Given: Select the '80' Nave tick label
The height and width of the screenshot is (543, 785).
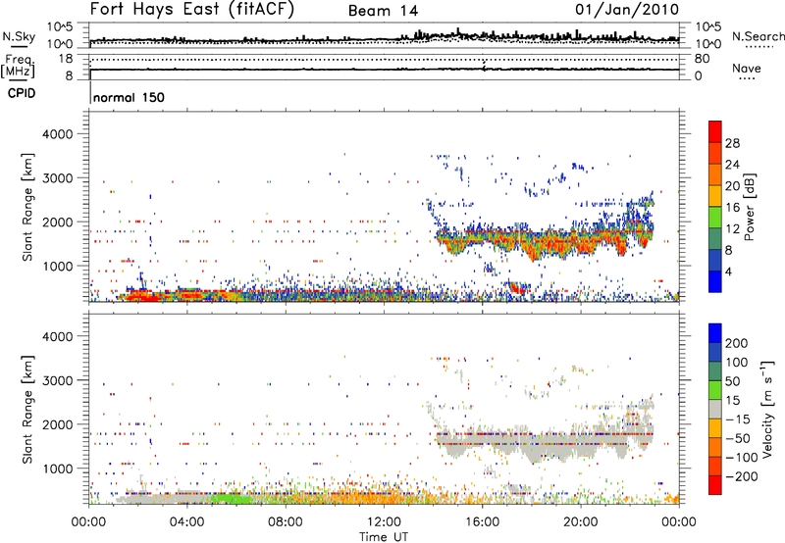Looking at the screenshot, I should (702, 59).
